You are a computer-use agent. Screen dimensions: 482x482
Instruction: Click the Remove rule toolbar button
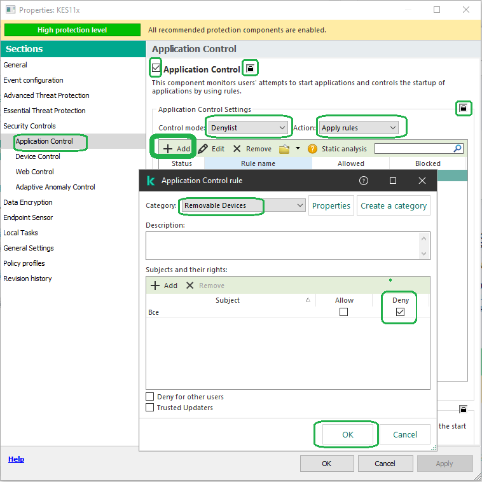pos(252,149)
